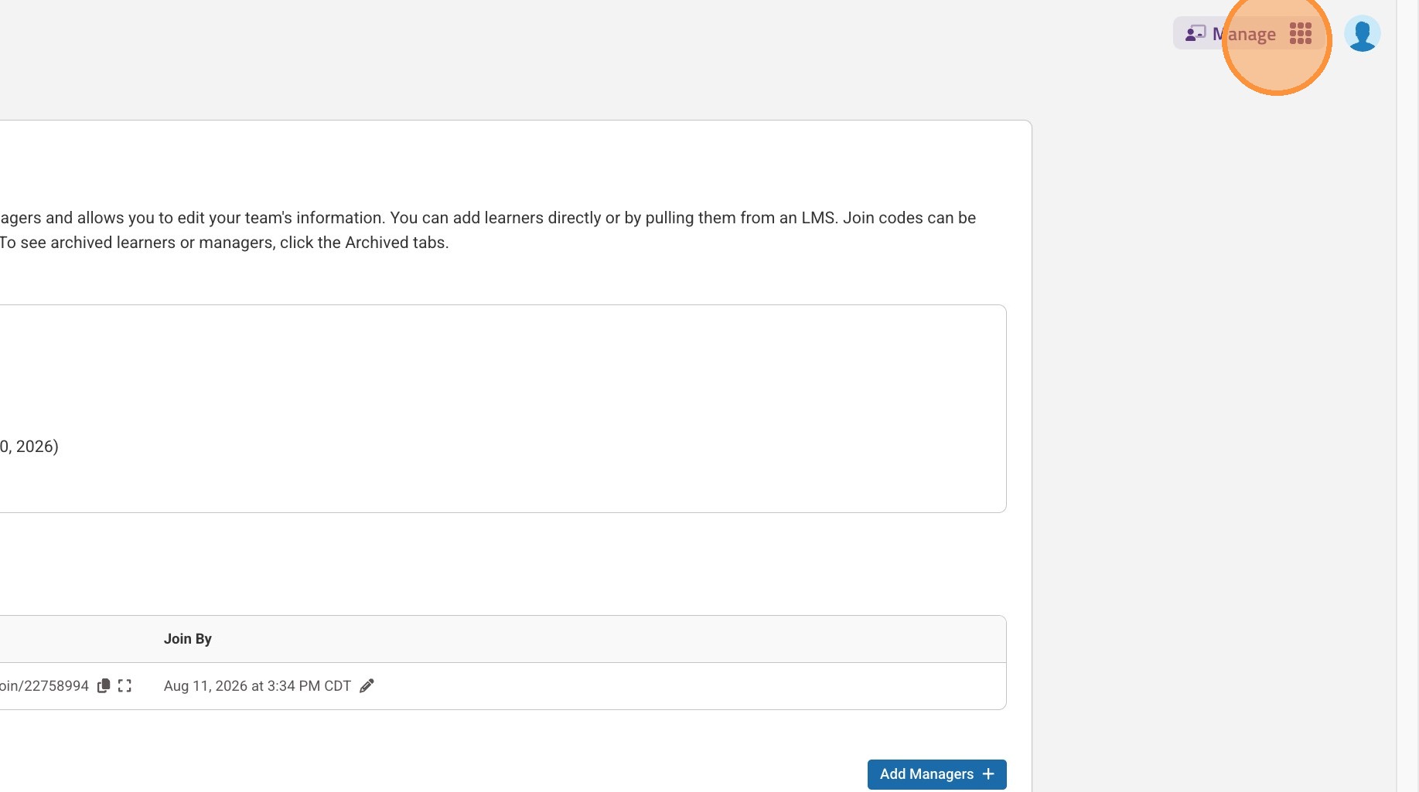Open the apps grid launcher

[1301, 34]
